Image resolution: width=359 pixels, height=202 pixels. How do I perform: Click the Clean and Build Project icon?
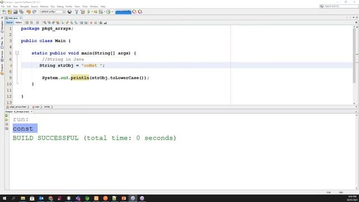click(x=82, y=12)
